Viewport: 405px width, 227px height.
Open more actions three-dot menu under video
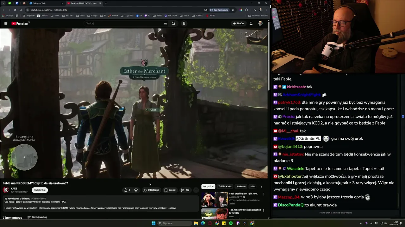pos(196,190)
